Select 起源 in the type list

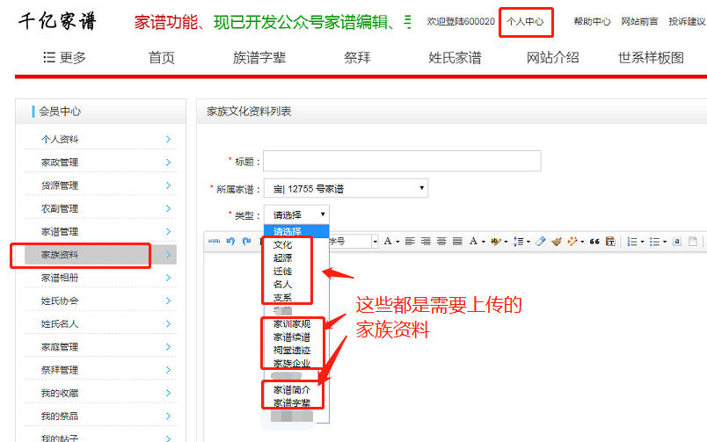click(282, 257)
